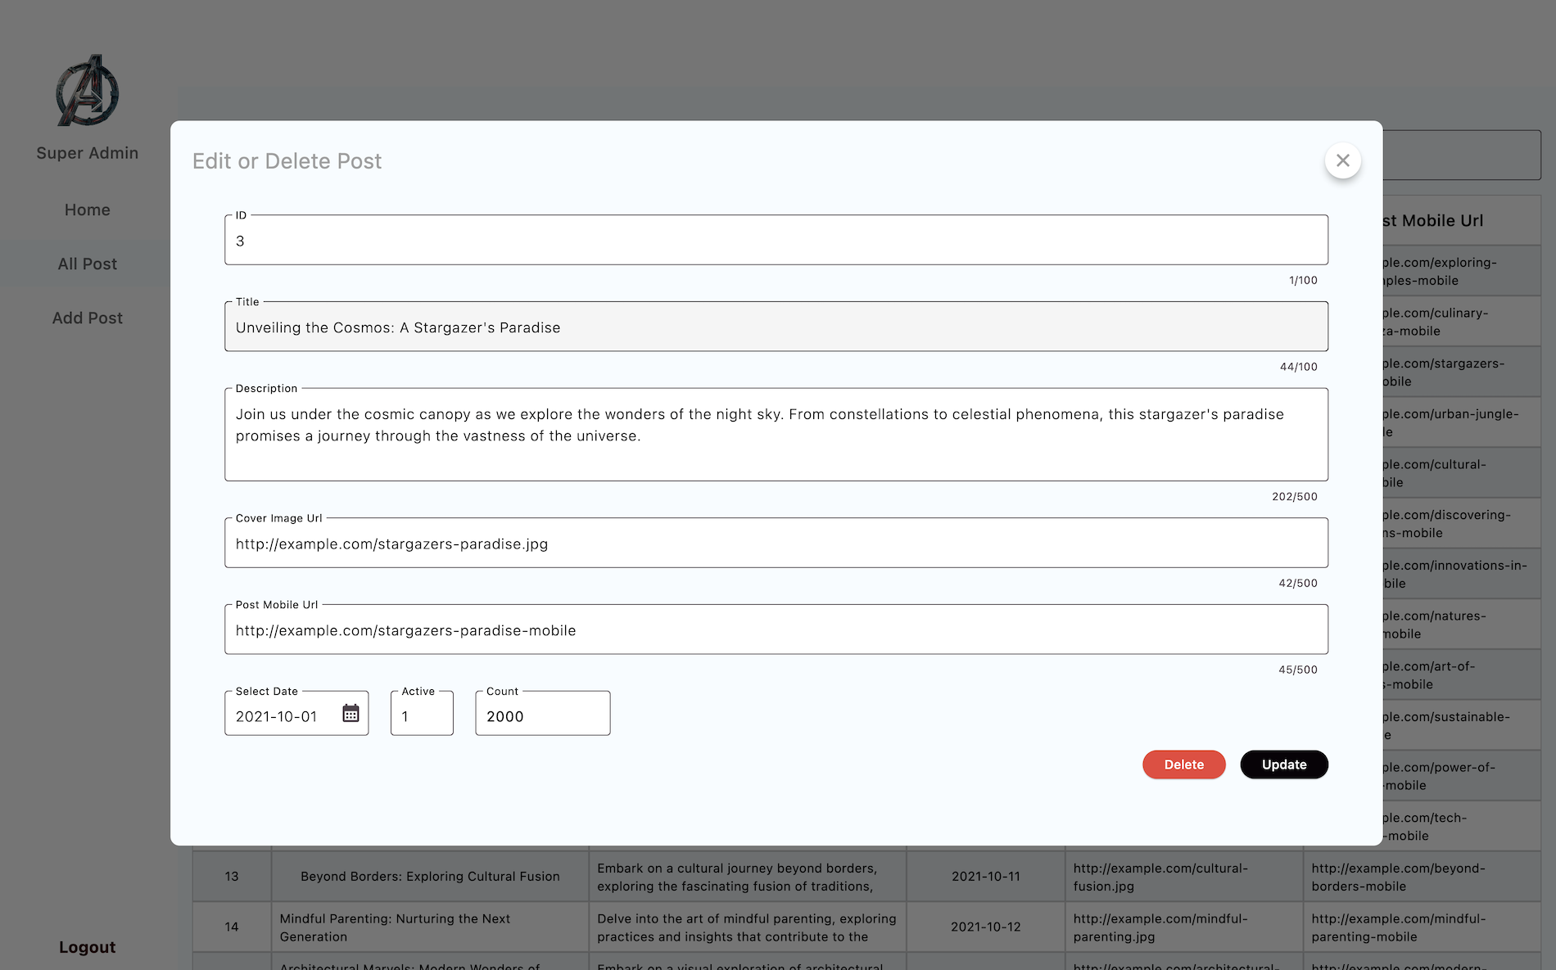Go to Home in the sidebar
This screenshot has width=1556, height=970.
tap(87, 210)
